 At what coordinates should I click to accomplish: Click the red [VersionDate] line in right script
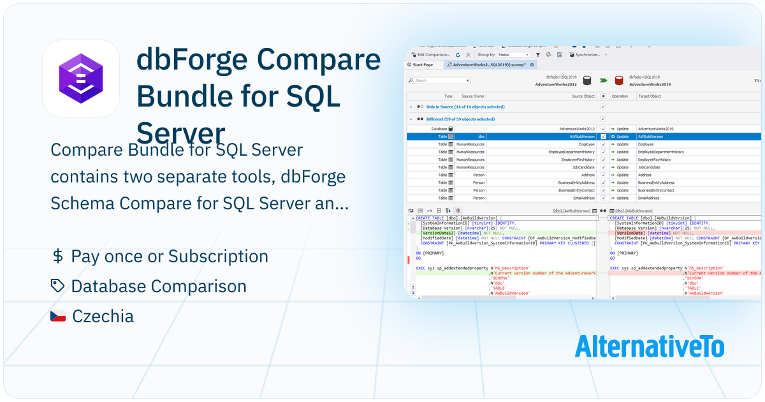tap(685, 233)
